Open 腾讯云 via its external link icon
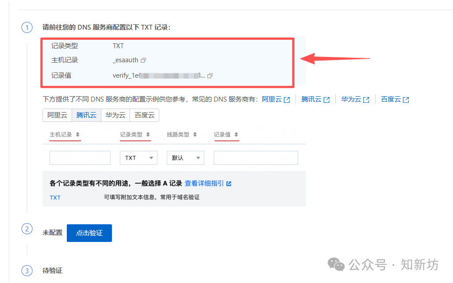Screen dimensions: 453x283 (x=327, y=99)
